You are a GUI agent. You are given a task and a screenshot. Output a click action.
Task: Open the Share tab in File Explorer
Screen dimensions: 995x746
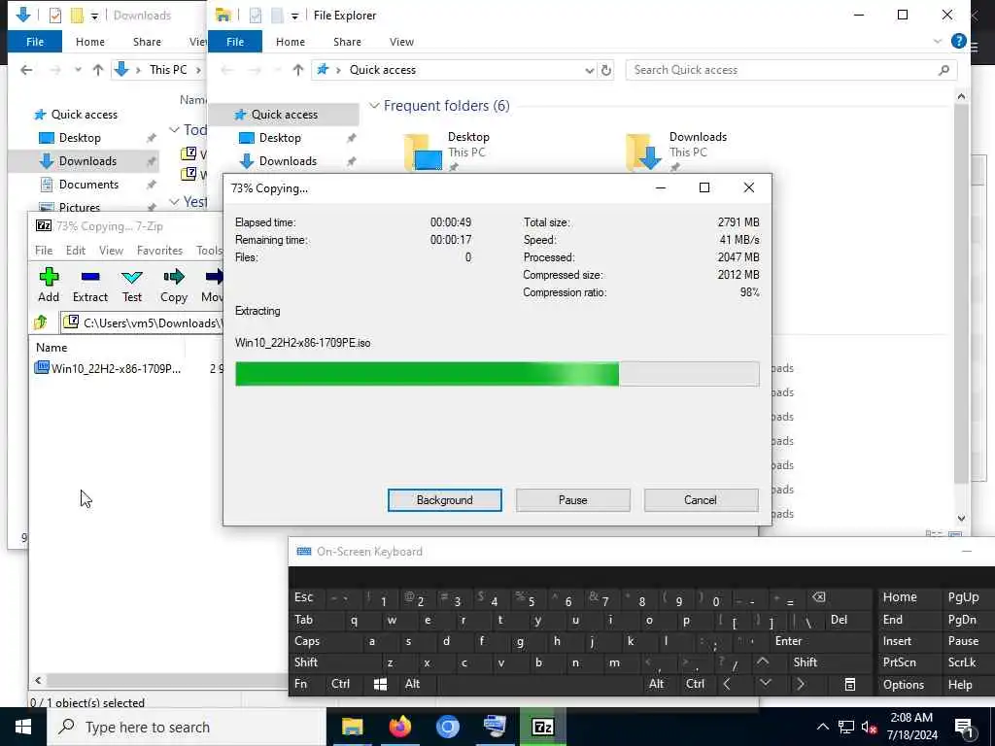tap(347, 41)
